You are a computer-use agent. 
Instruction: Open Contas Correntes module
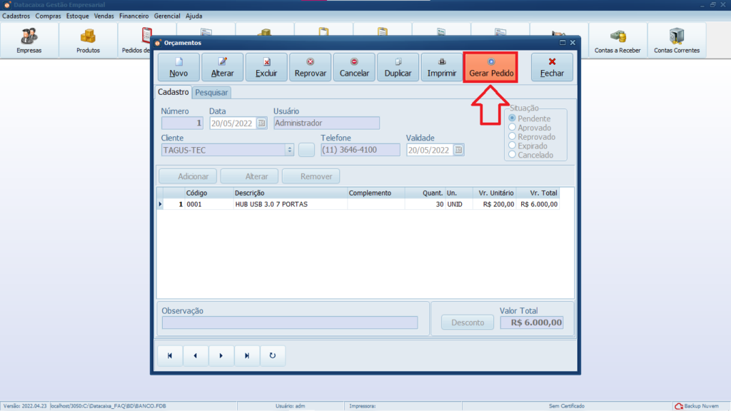[x=677, y=41]
